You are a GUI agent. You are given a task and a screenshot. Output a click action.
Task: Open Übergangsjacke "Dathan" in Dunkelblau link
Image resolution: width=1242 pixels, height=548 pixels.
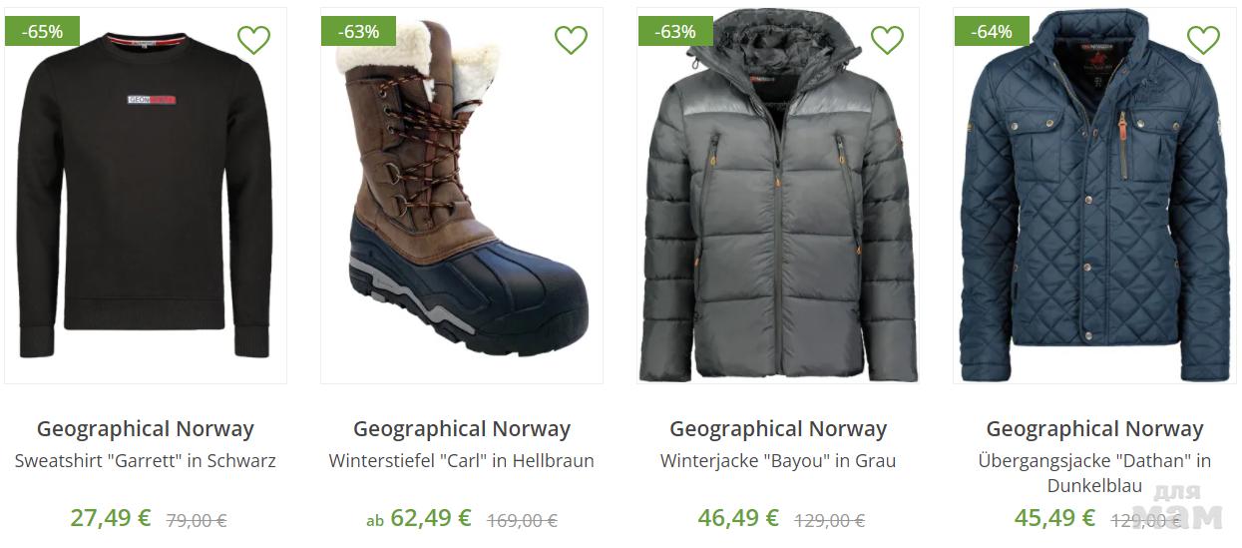pos(1094,472)
